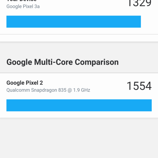Tap the Google Pixel 3a device name

tap(23, 7)
